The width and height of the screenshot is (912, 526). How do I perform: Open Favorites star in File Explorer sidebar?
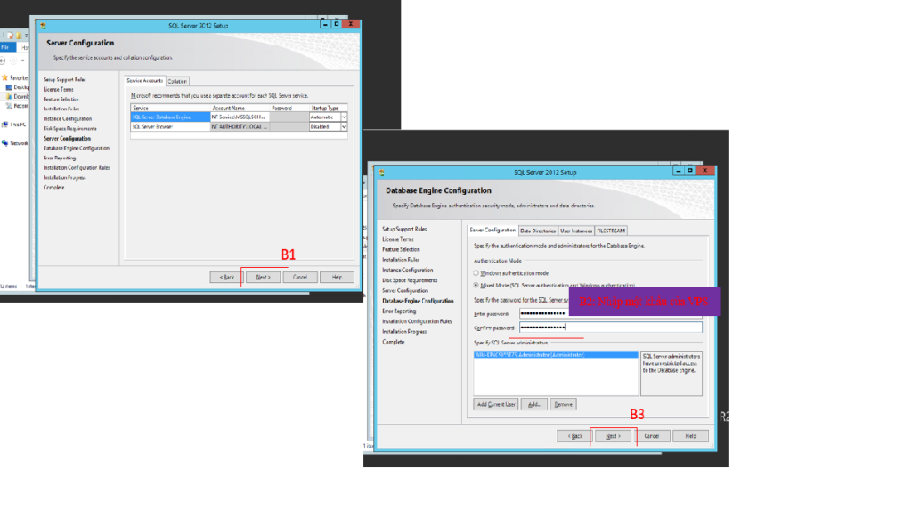click(x=5, y=77)
